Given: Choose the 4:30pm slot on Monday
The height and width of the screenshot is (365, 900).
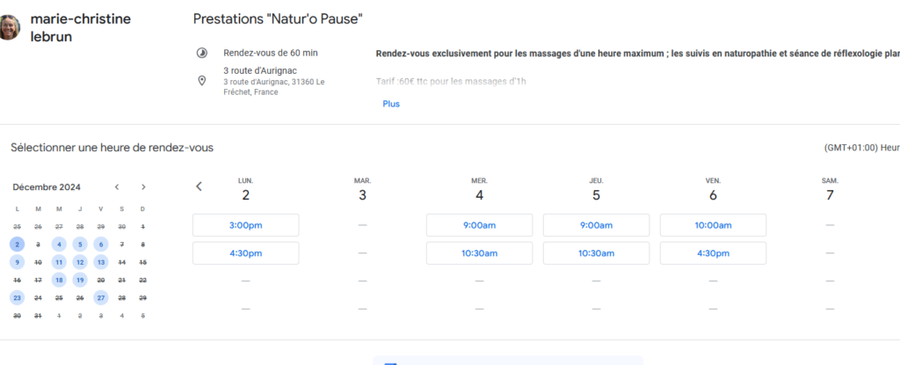Looking at the screenshot, I should pos(245,253).
